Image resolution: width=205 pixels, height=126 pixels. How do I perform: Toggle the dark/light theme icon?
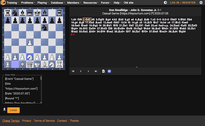pyautogui.click(x=165, y=2)
